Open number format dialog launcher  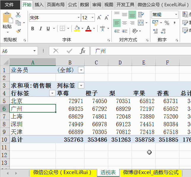177,40
